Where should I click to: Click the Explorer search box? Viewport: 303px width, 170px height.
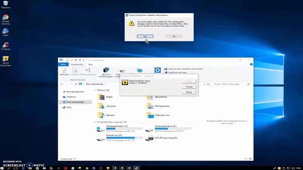pos(232,84)
